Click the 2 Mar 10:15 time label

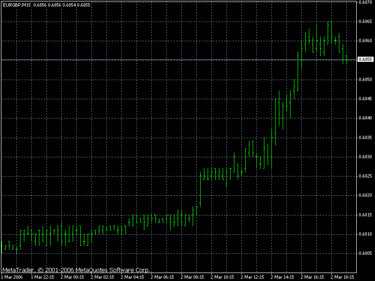coord(222,277)
